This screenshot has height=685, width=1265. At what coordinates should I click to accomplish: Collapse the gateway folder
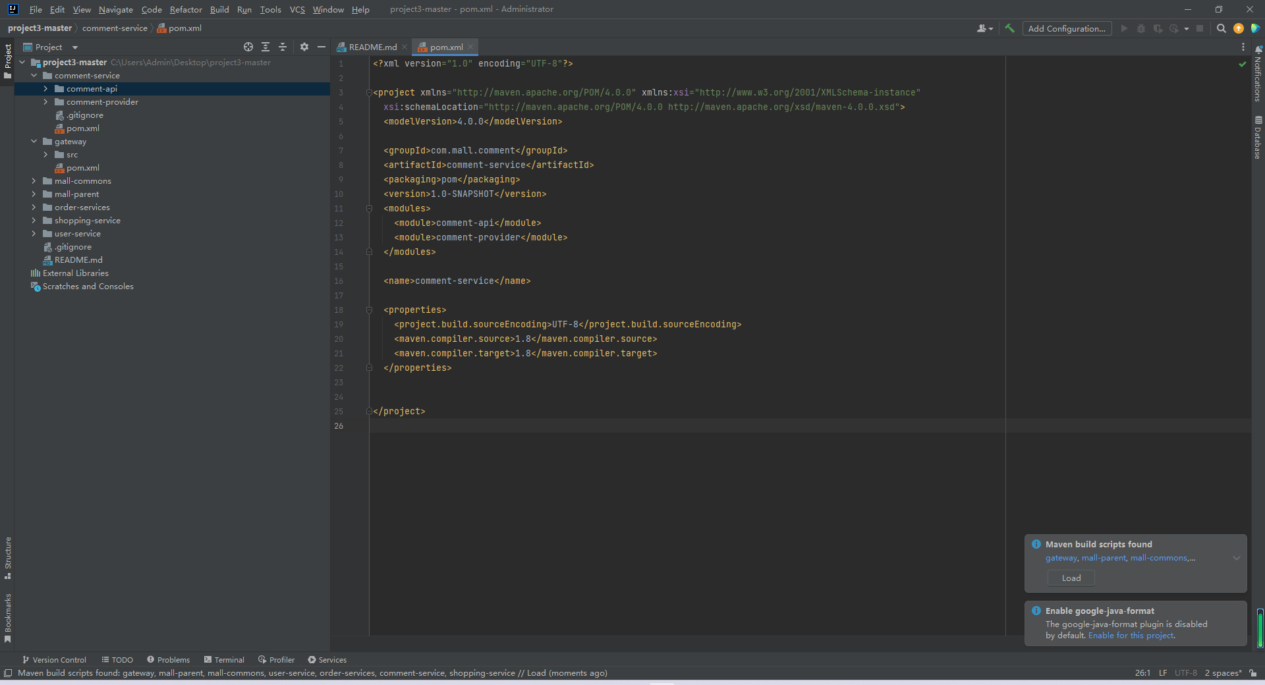[x=34, y=142]
